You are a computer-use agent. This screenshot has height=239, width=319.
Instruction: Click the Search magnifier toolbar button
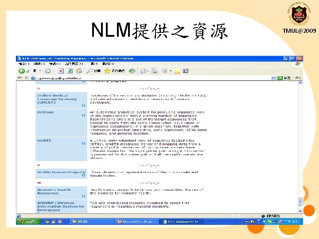click(93, 71)
